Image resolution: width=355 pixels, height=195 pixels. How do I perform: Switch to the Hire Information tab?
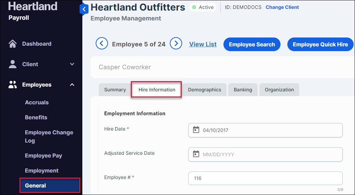click(157, 90)
